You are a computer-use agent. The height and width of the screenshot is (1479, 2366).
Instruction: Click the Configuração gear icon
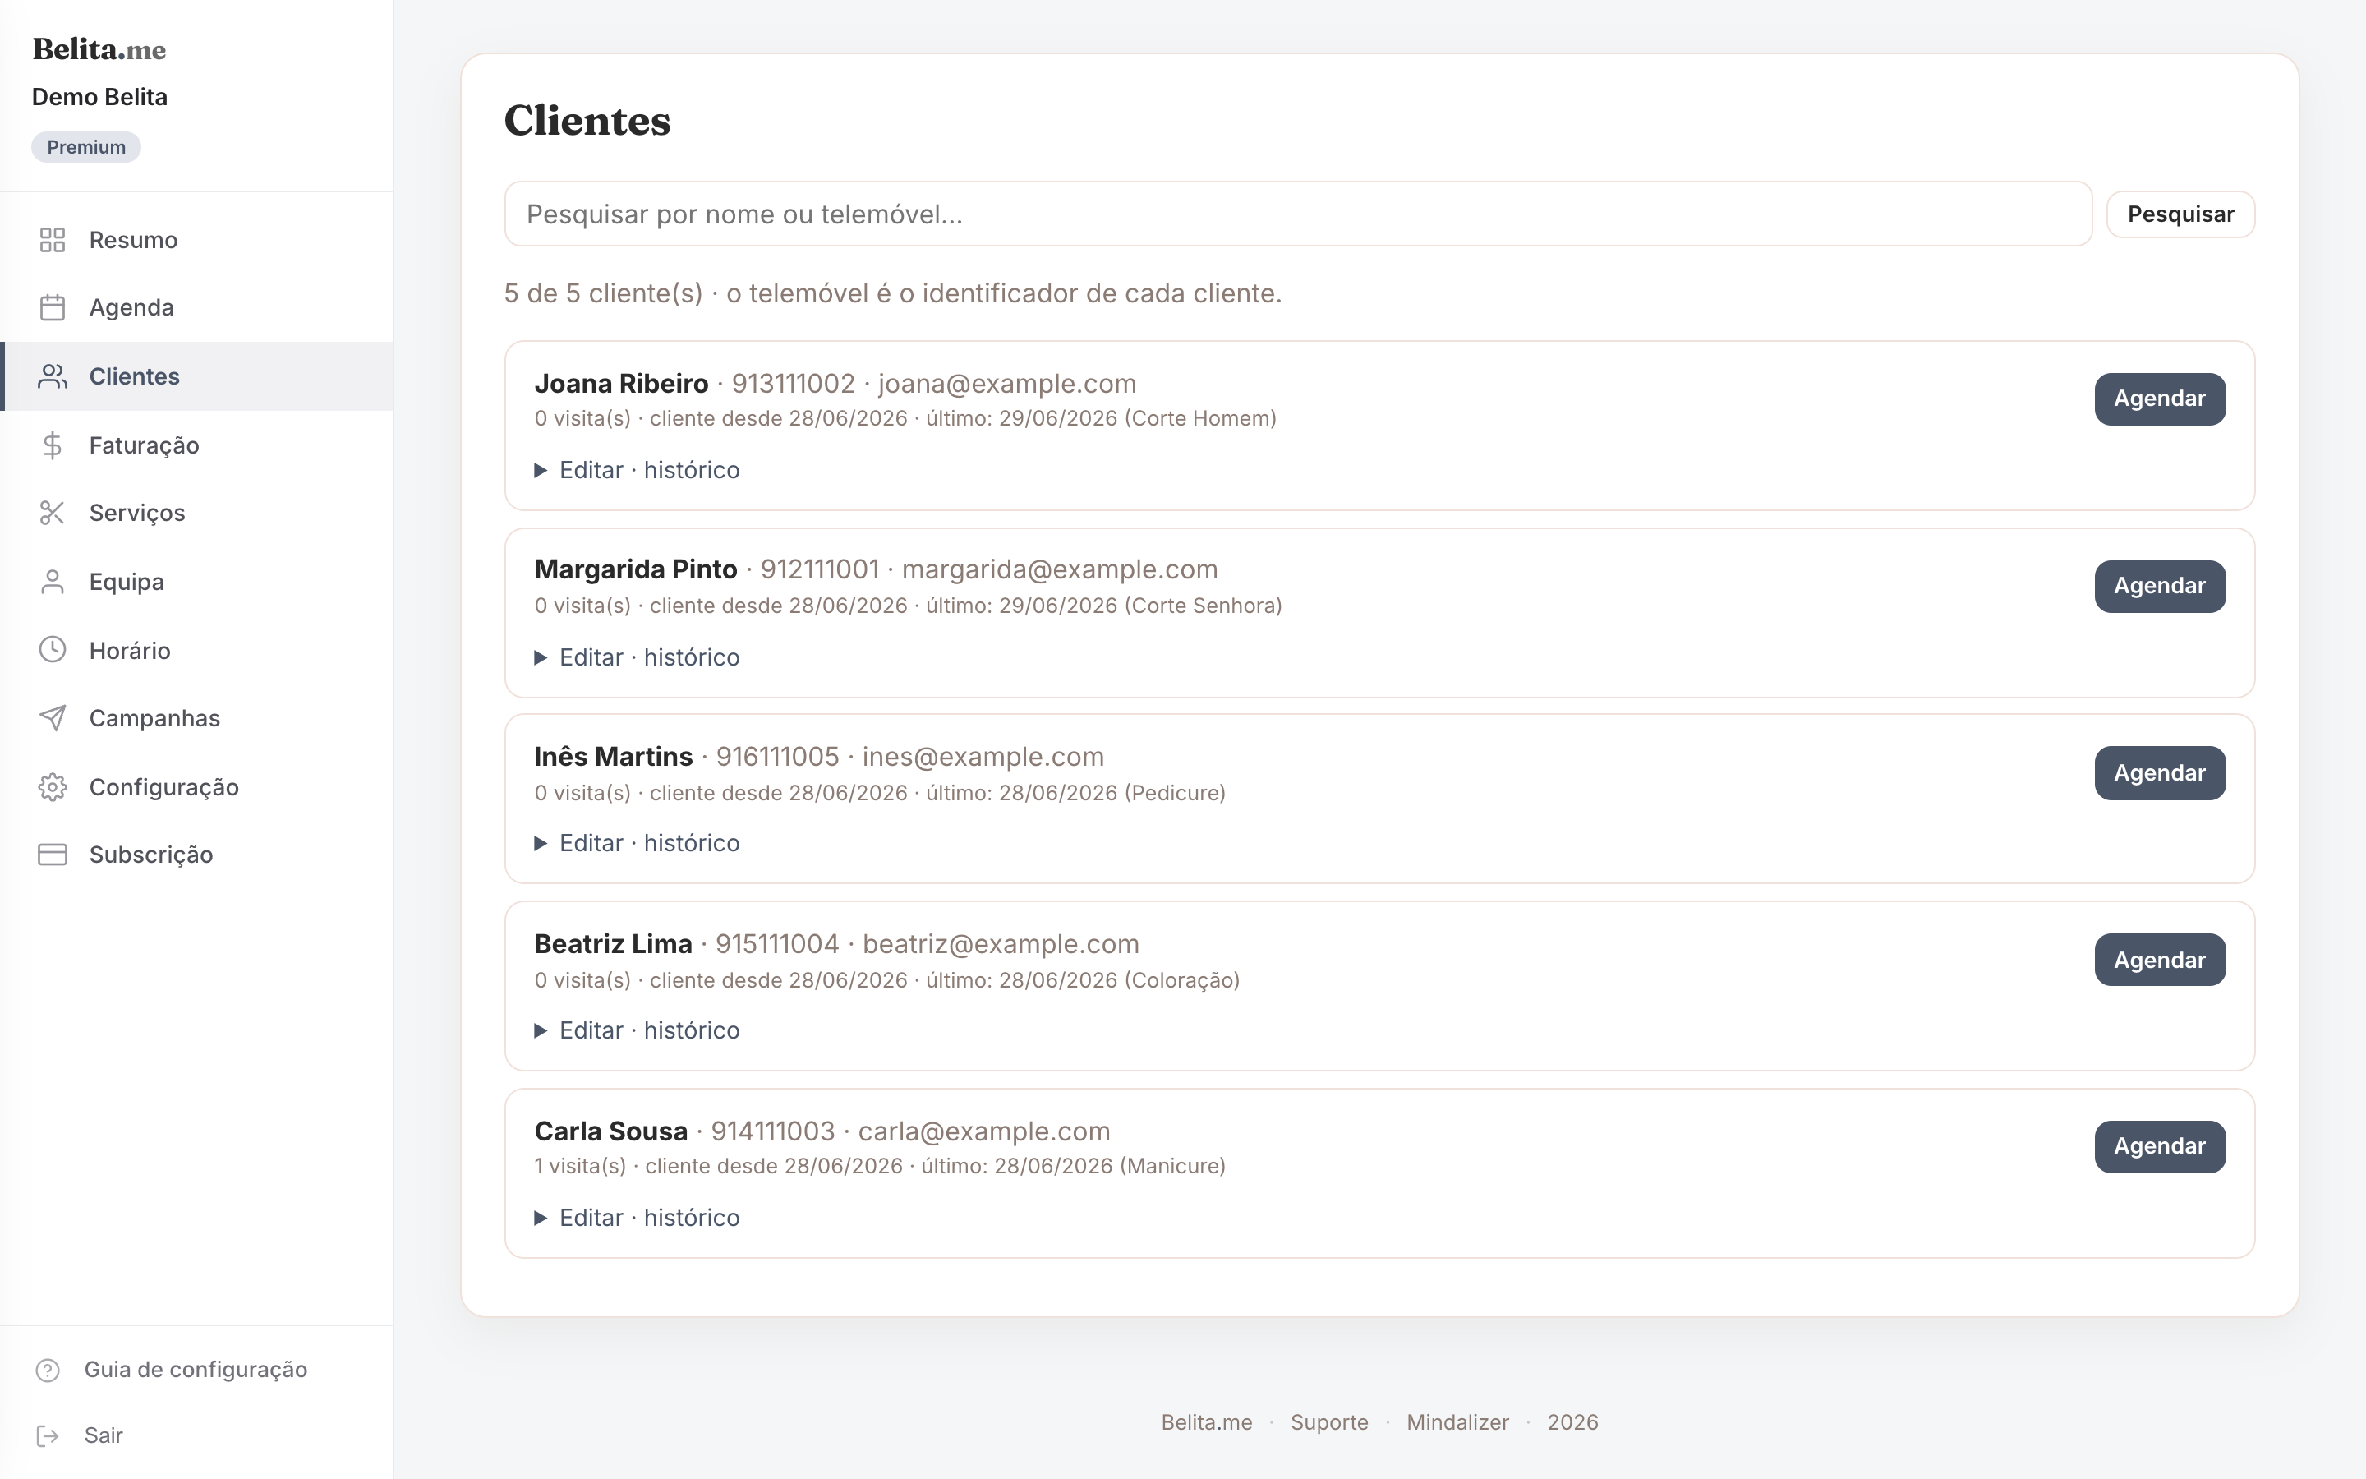click(x=52, y=786)
